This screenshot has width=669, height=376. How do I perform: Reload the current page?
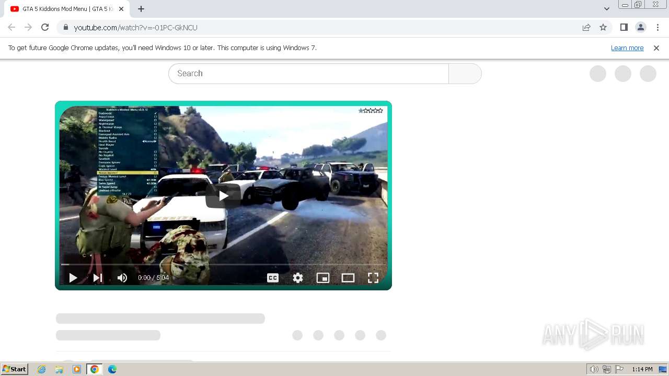[x=45, y=27]
